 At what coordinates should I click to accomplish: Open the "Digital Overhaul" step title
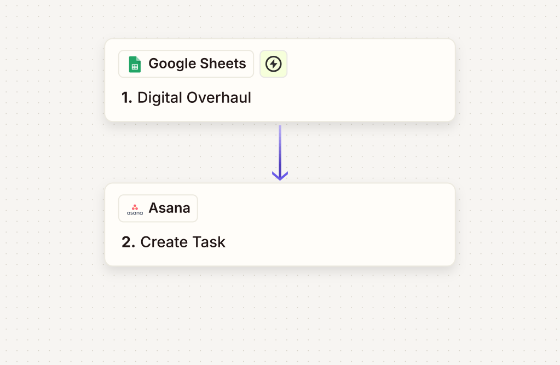[194, 98]
